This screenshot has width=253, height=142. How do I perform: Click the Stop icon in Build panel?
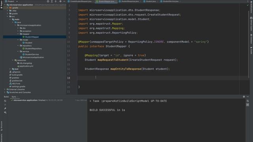point(5,105)
